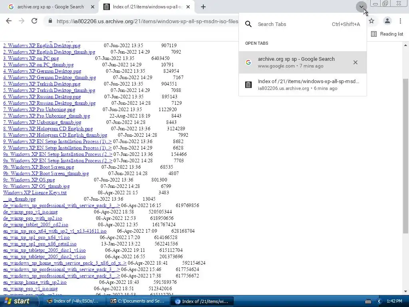
Task: Download de_winxp_pro_vl_iso.img
Action: [30, 212]
